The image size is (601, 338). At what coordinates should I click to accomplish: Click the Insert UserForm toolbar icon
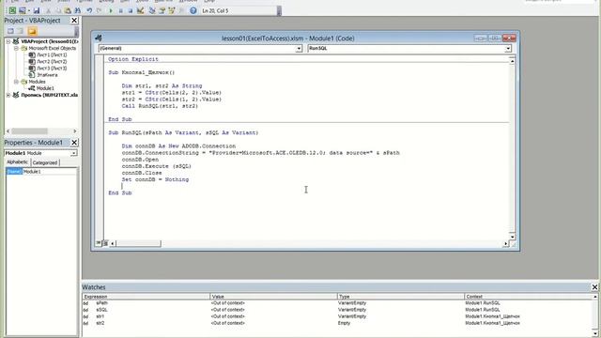tap(23, 10)
